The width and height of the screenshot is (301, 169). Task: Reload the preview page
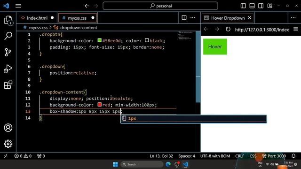pos(228,29)
